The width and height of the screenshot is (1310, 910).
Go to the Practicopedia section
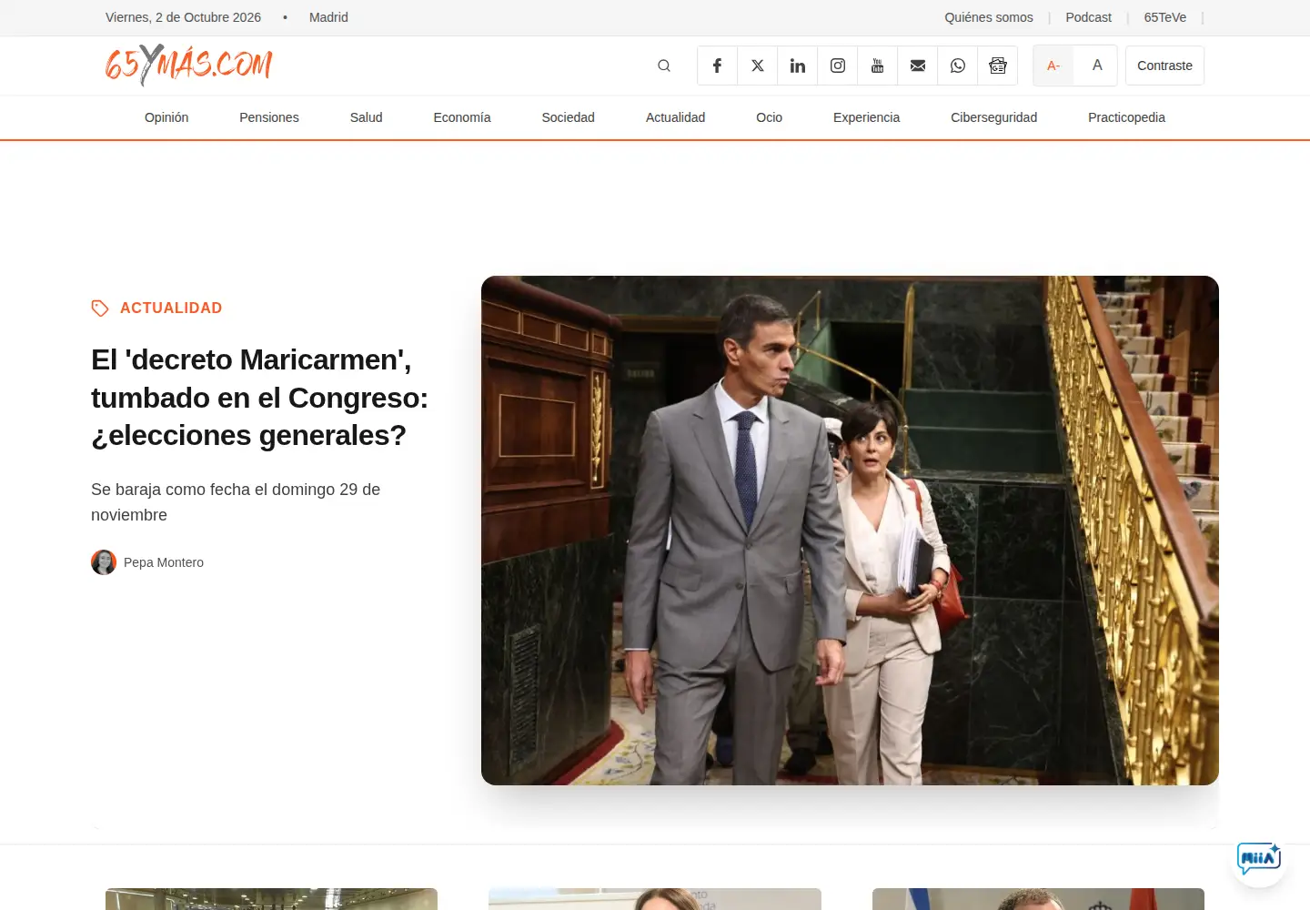1126,117
